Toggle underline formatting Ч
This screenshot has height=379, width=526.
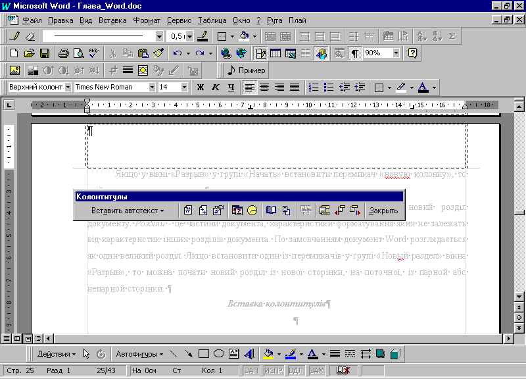tap(231, 88)
